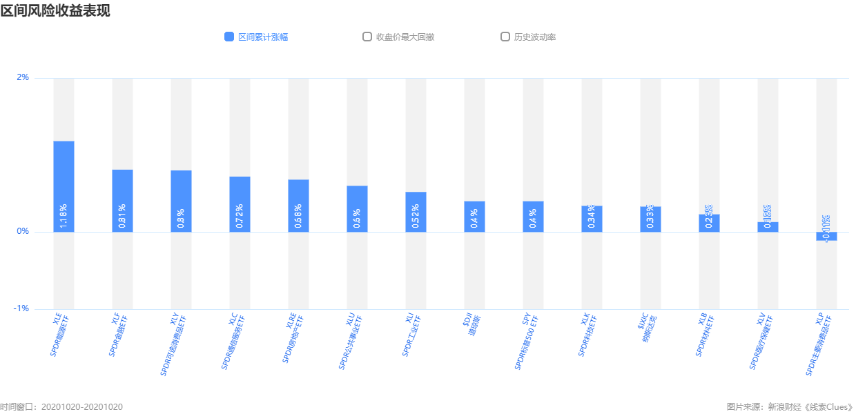Click the XLRE bar showing 0.68%

[x=298, y=206]
